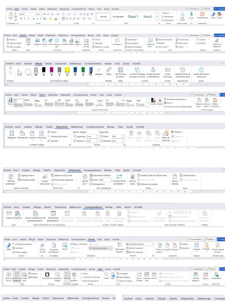This screenshot has height=301, width=225.
Task: Expand the Todas las revisiones dropdown
Action: pyautogui.click(x=141, y=244)
